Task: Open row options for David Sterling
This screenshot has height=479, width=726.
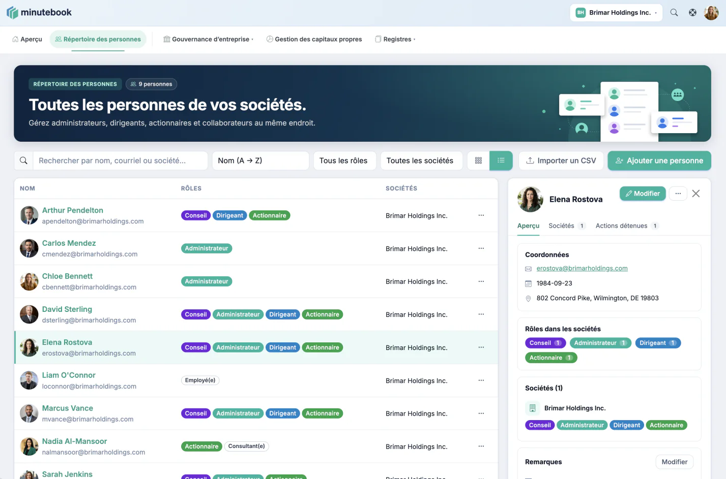Action: (x=481, y=314)
